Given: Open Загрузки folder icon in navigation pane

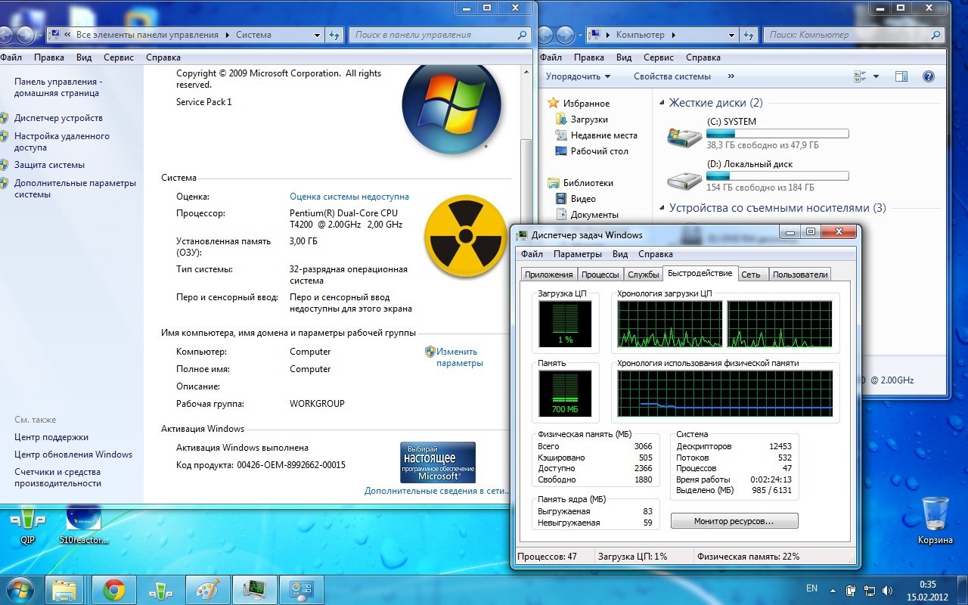Looking at the screenshot, I should coord(561,119).
